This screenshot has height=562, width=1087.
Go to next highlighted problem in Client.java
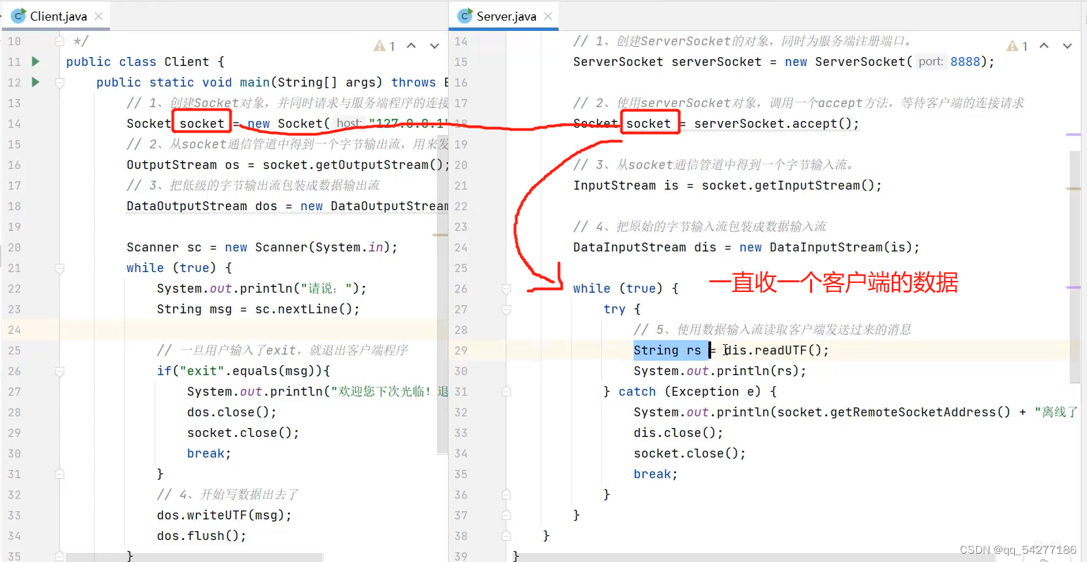434,46
